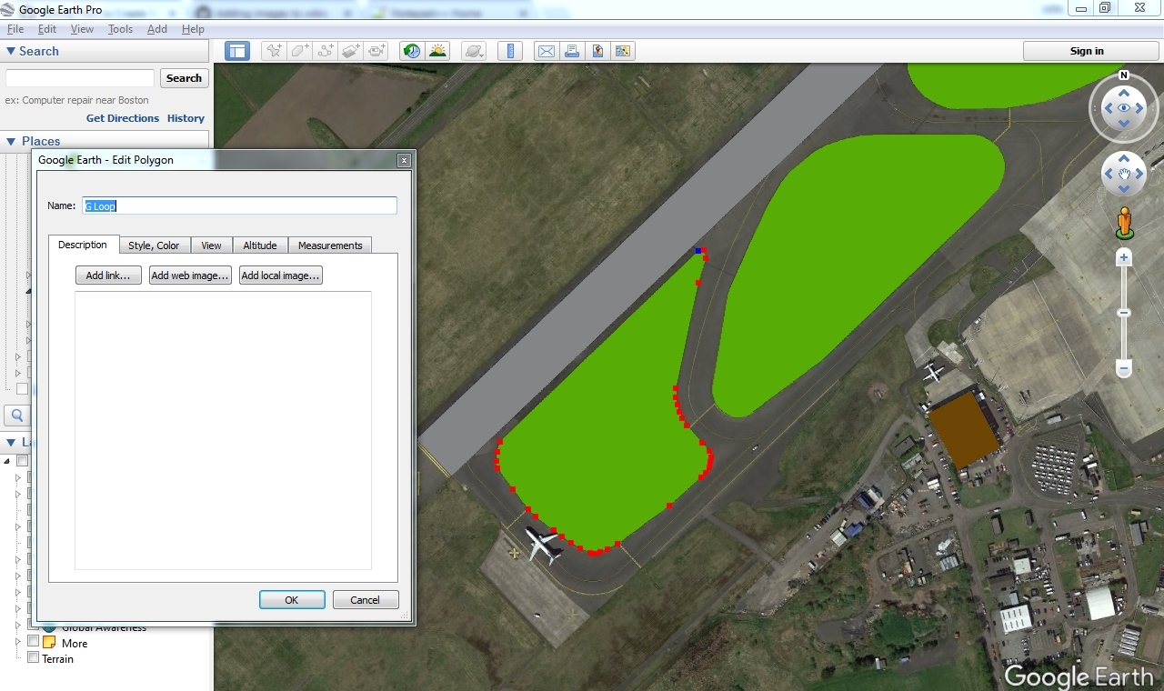This screenshot has height=691, width=1164.
Task: Click the pan left arrow on move control
Action: [x=1109, y=174]
